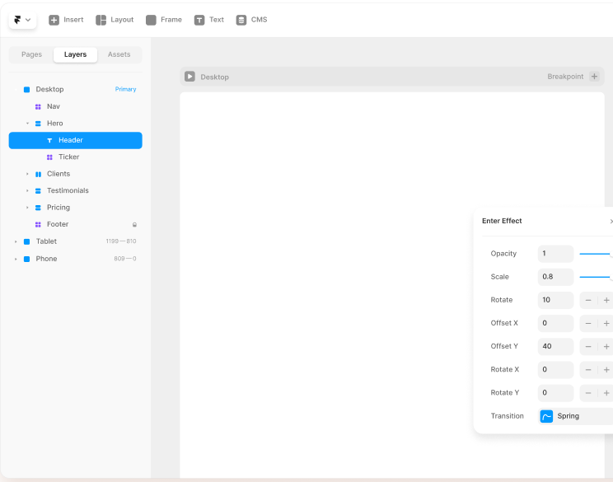
Task: Click the Spring curve icon
Action: click(546, 416)
